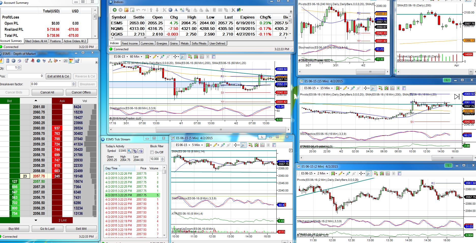Screen dimensions: 476x243
Task: Click the Go to Last button
Action: pos(47,229)
